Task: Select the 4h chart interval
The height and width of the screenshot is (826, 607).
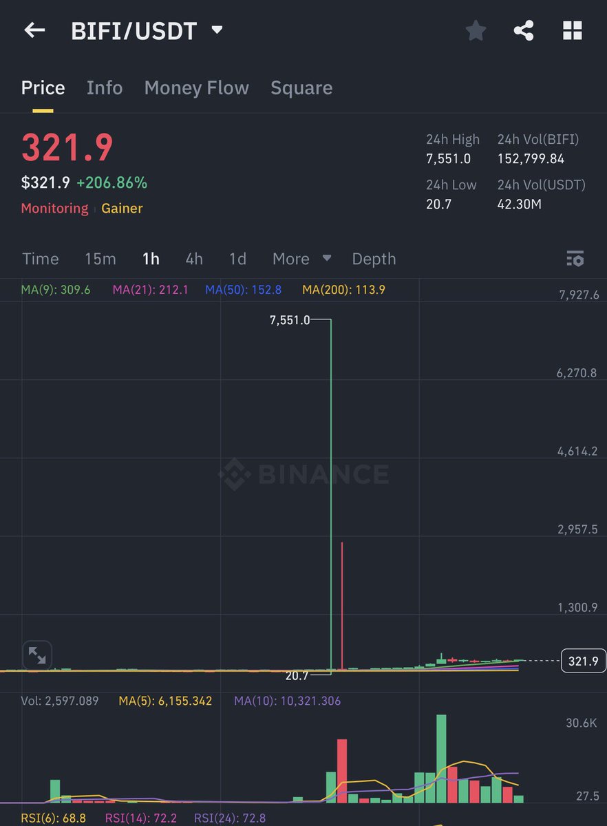Action: coord(194,259)
